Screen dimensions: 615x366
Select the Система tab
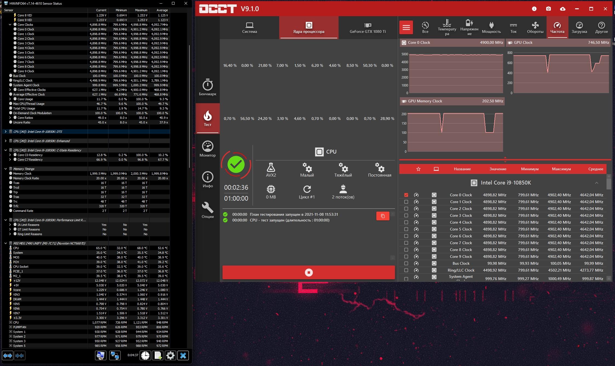pyautogui.click(x=249, y=28)
